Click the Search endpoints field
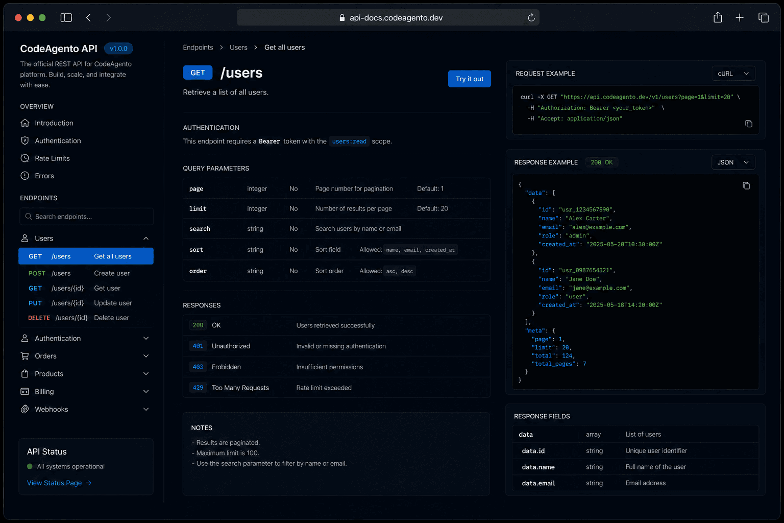Screen dimensions: 784x523 pos(86,217)
